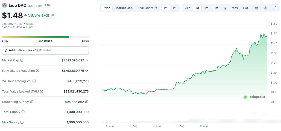Click info icon next to Total Value Locked
Screen dimensions: 281x131
(x=42, y=91)
